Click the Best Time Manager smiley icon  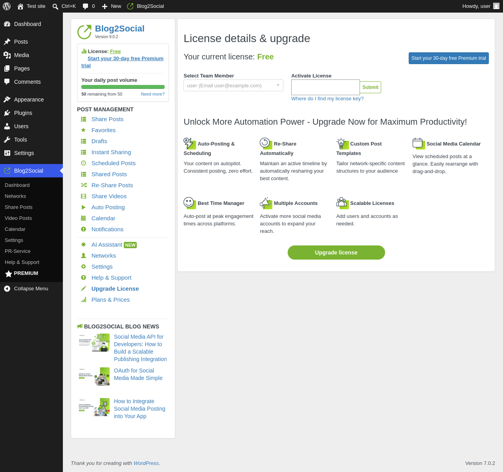pos(189,203)
